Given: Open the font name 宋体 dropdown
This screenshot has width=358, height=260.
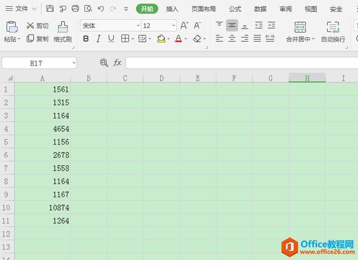Looking at the screenshot, I should [138, 25].
